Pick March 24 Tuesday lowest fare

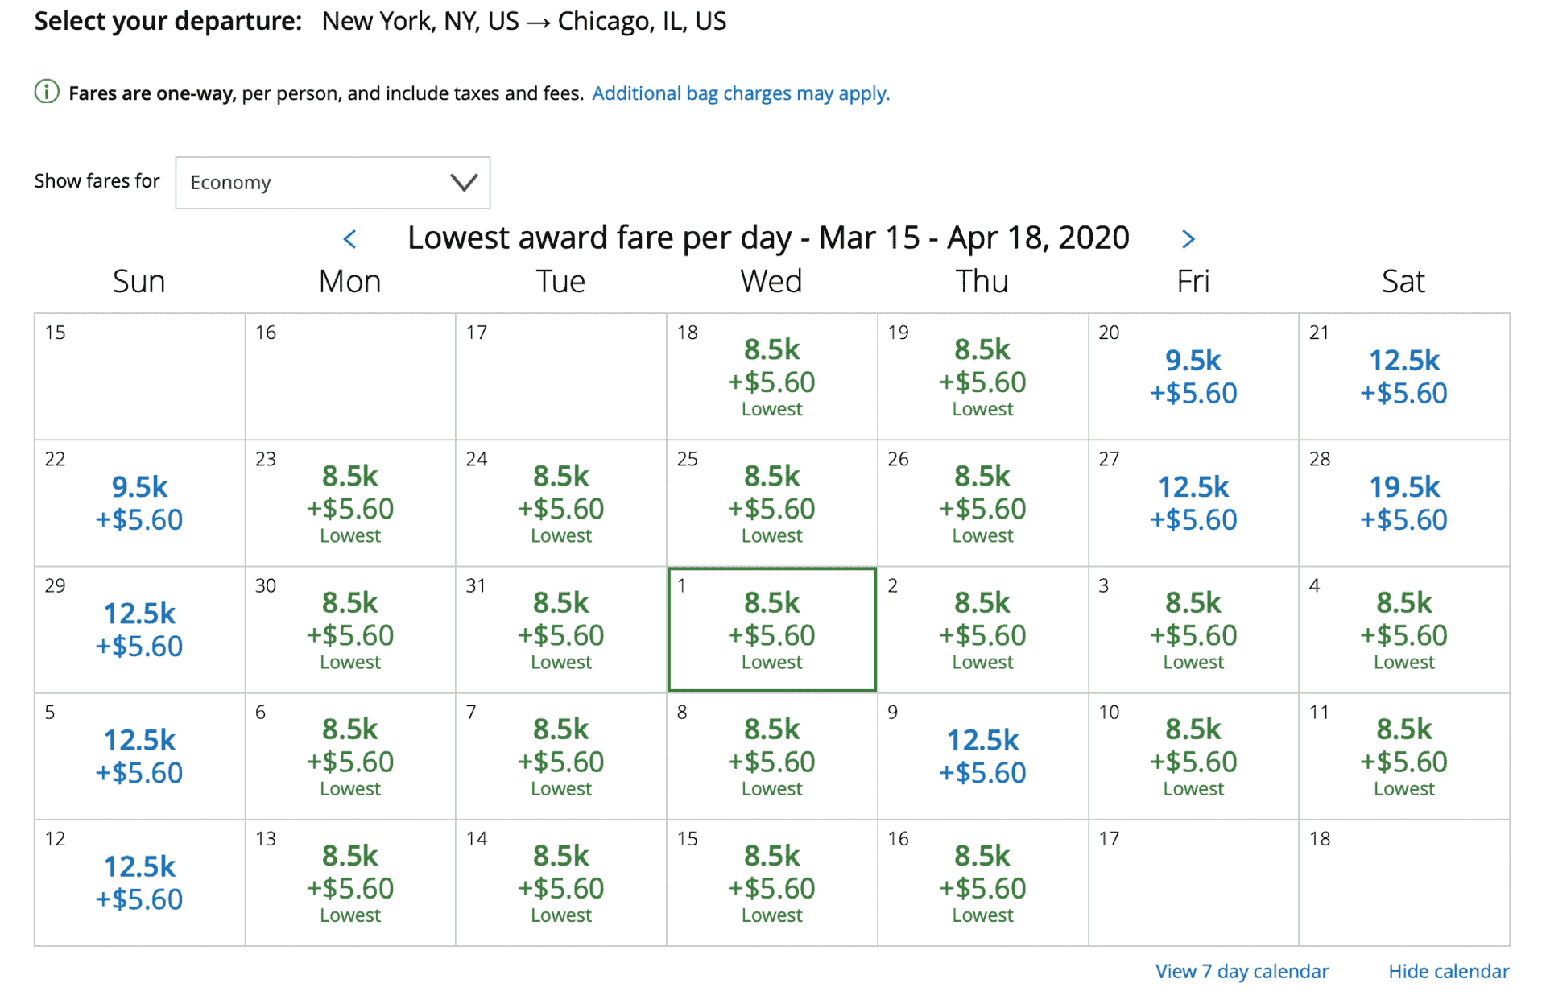click(x=560, y=503)
